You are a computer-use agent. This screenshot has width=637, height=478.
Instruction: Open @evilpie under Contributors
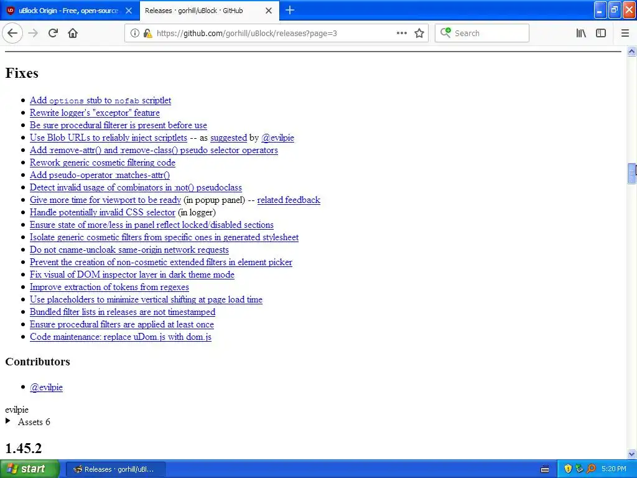[46, 387]
